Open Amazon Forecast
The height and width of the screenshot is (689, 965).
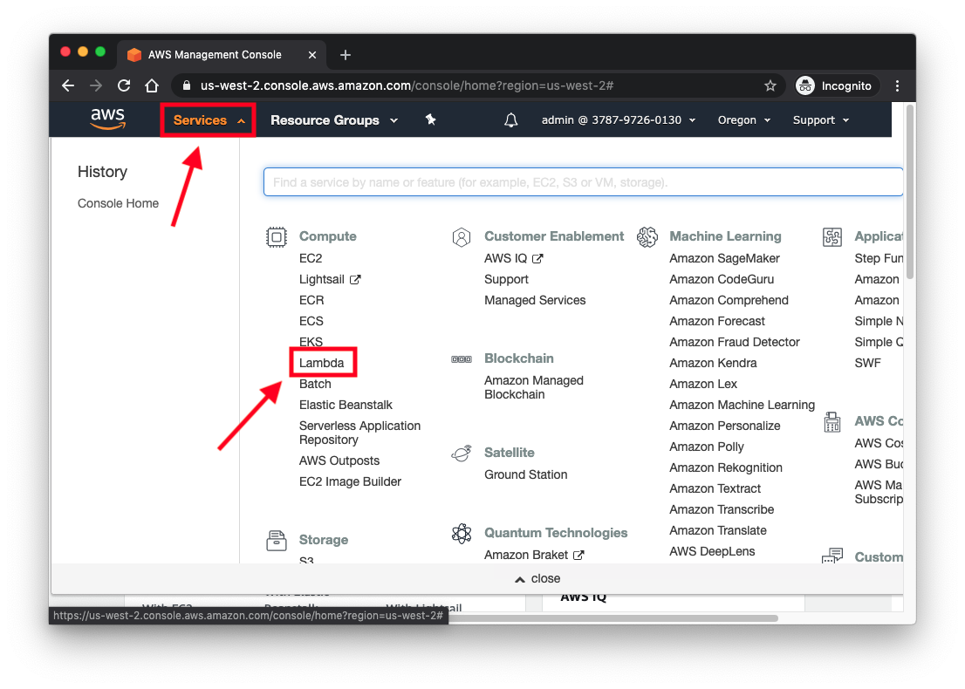(x=717, y=321)
